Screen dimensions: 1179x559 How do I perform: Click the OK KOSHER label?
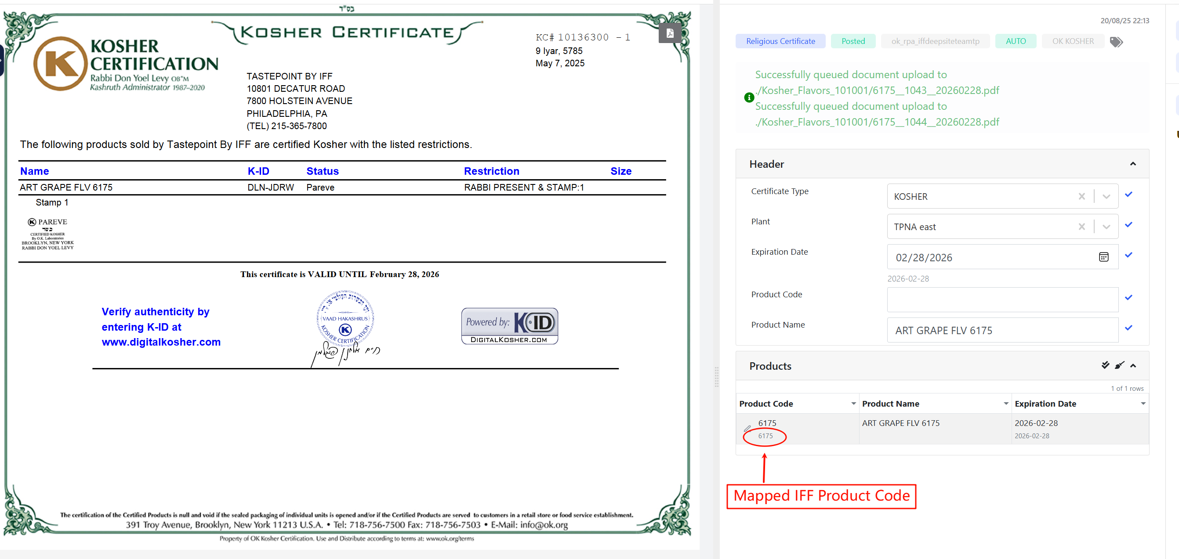[1073, 41]
